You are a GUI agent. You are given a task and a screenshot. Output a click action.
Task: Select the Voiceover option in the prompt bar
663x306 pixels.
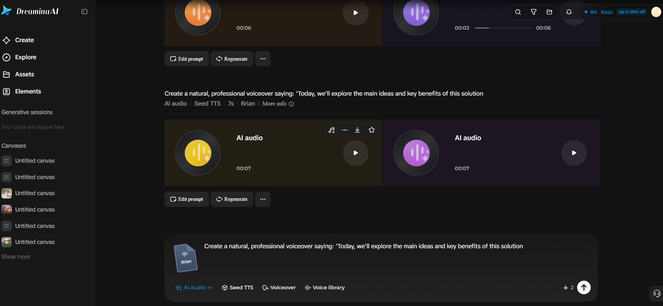pyautogui.click(x=279, y=287)
